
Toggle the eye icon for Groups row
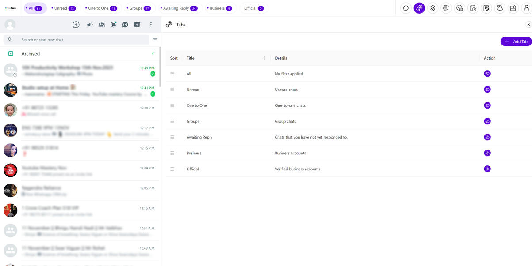pyautogui.click(x=487, y=121)
